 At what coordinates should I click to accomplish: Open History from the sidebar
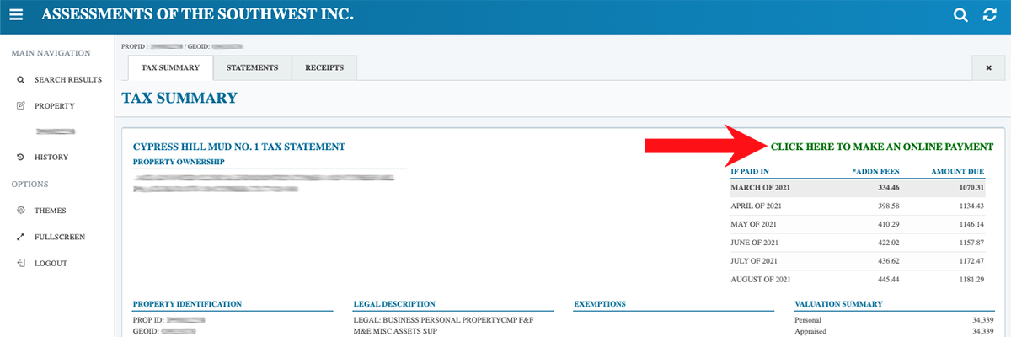click(51, 158)
